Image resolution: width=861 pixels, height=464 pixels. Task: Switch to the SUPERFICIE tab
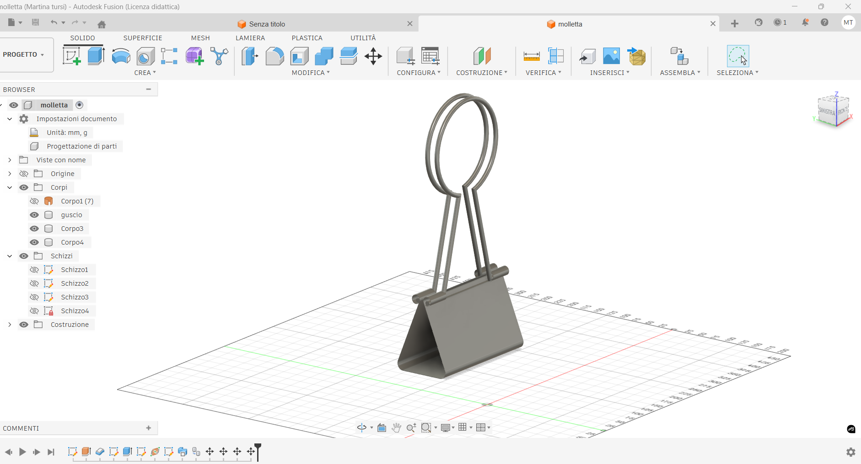coord(143,38)
